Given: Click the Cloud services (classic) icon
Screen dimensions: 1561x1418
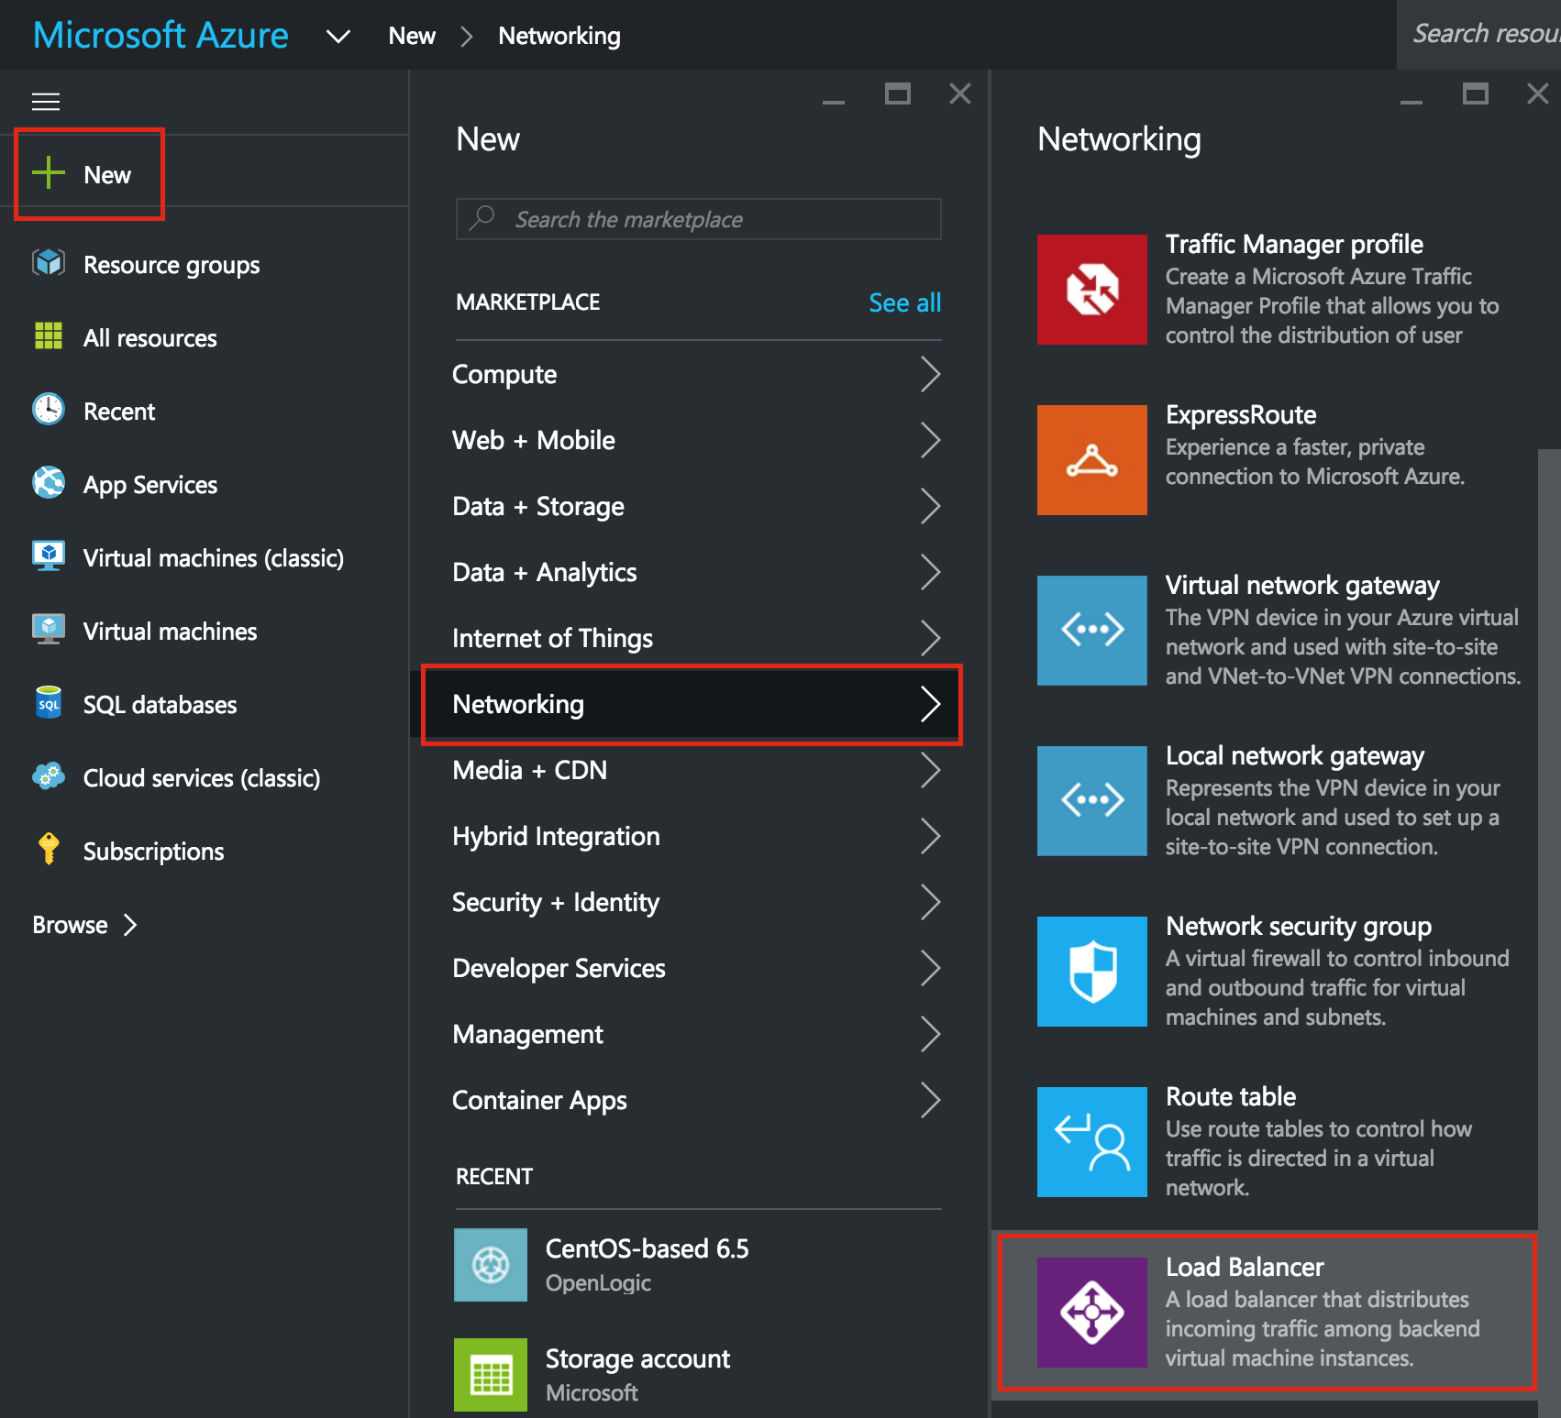Looking at the screenshot, I should coord(49,775).
